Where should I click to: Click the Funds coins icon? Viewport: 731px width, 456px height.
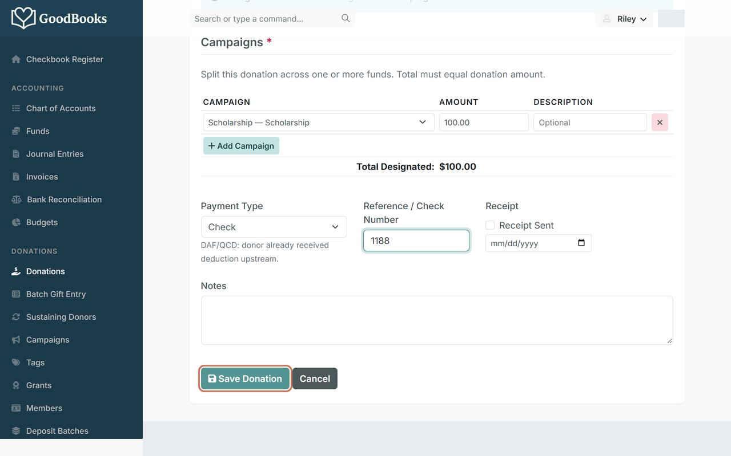(16, 131)
